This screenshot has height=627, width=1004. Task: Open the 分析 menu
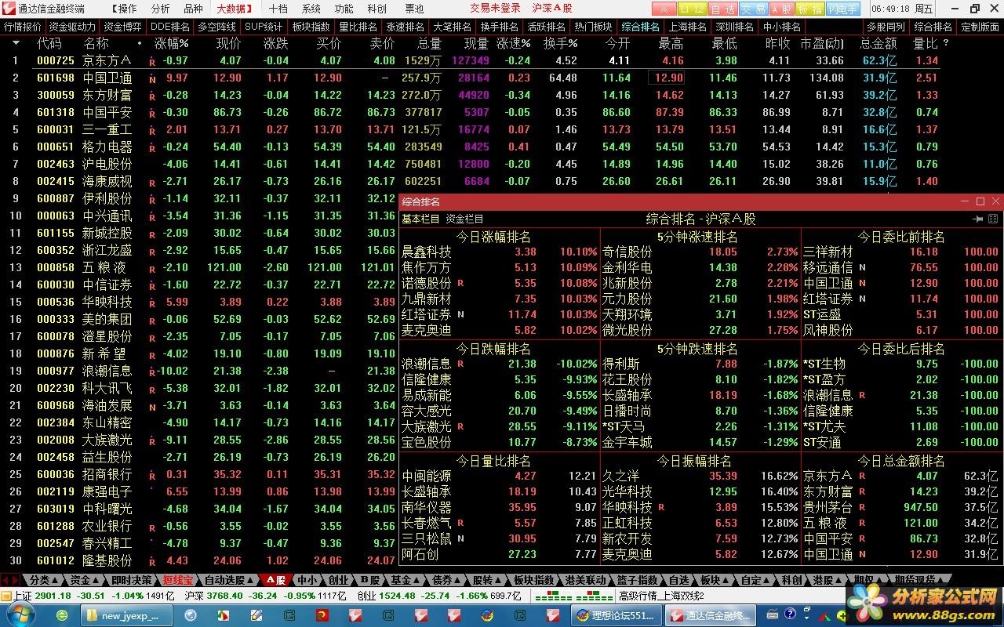tap(160, 9)
